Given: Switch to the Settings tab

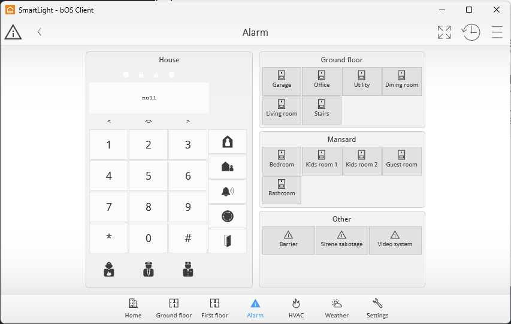Looking at the screenshot, I should 377,308.
